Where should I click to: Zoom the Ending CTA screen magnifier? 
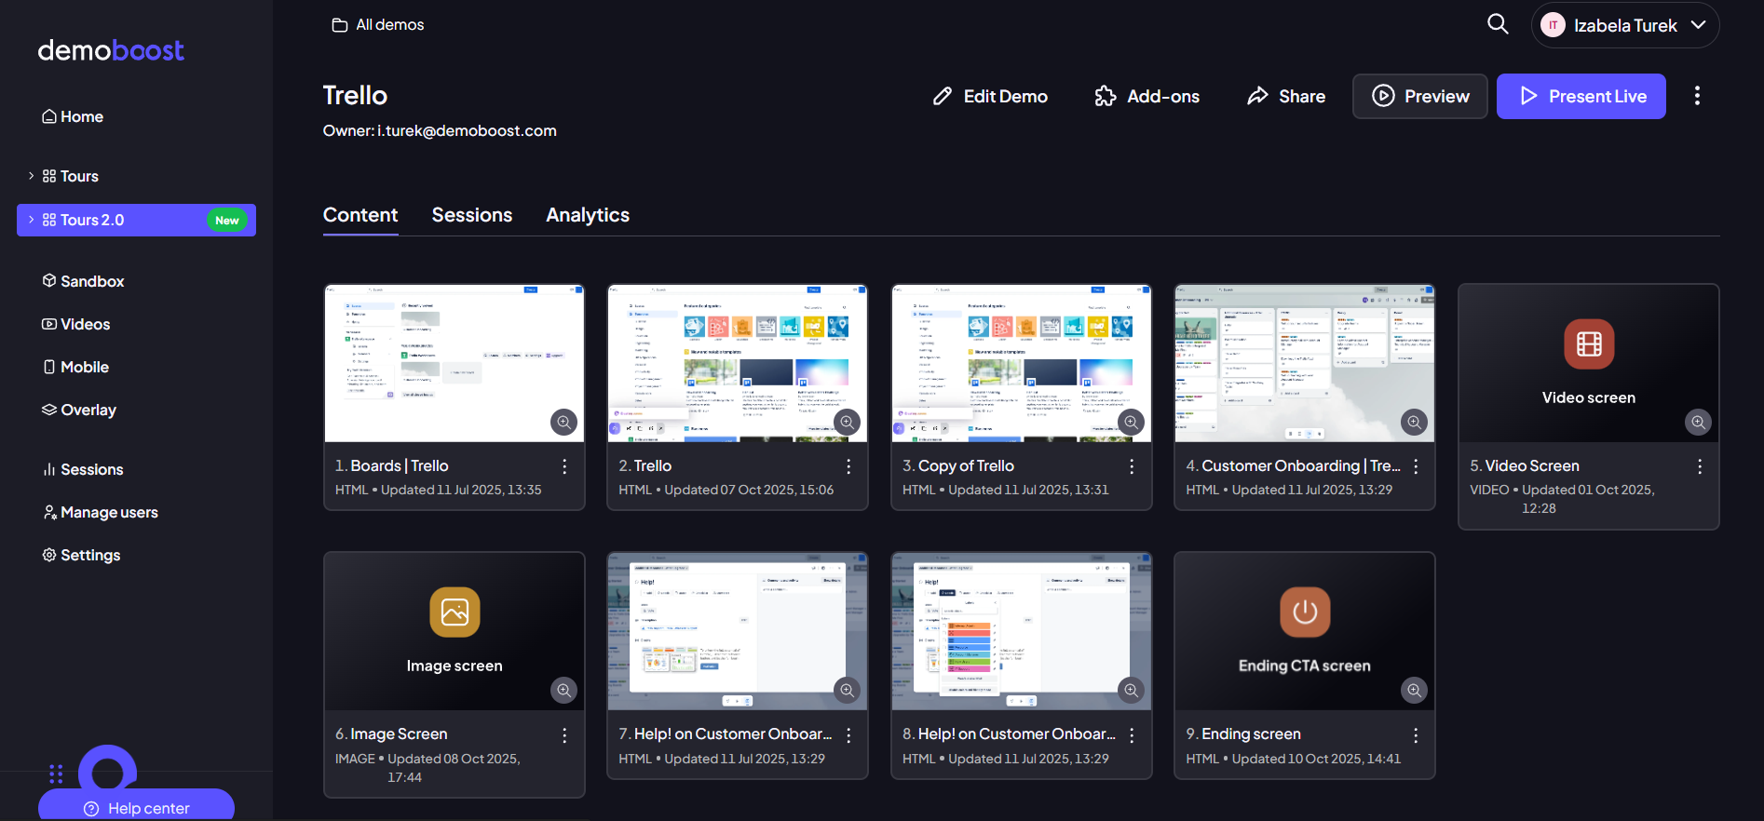[x=1415, y=691]
